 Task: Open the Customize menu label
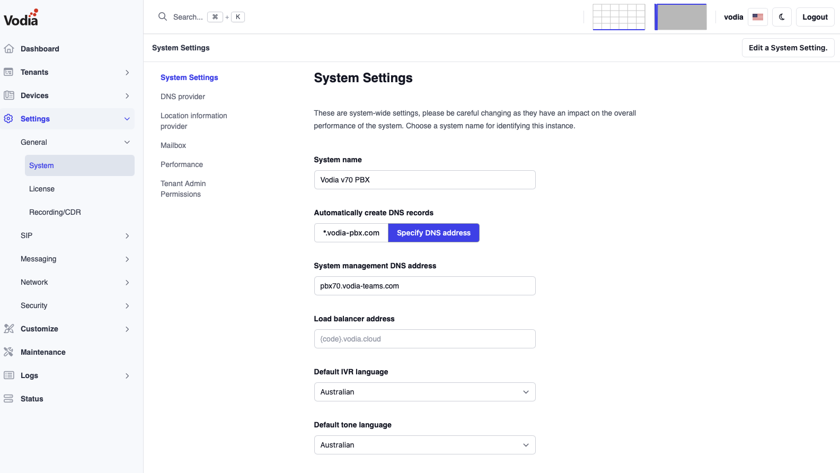39,329
